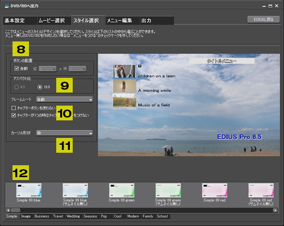This screenshot has width=284, height=226.
Task: Select the Modern style category tab
Action: click(x=133, y=216)
